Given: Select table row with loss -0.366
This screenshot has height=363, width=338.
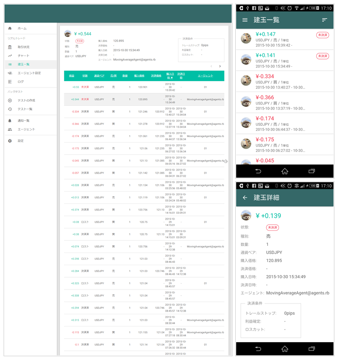Looking at the screenshot, I should [144, 124].
